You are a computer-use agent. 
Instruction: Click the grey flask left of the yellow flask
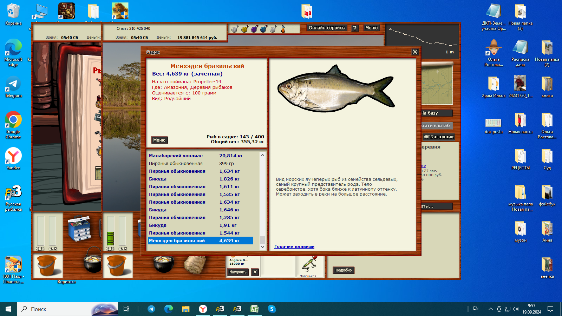(235, 29)
